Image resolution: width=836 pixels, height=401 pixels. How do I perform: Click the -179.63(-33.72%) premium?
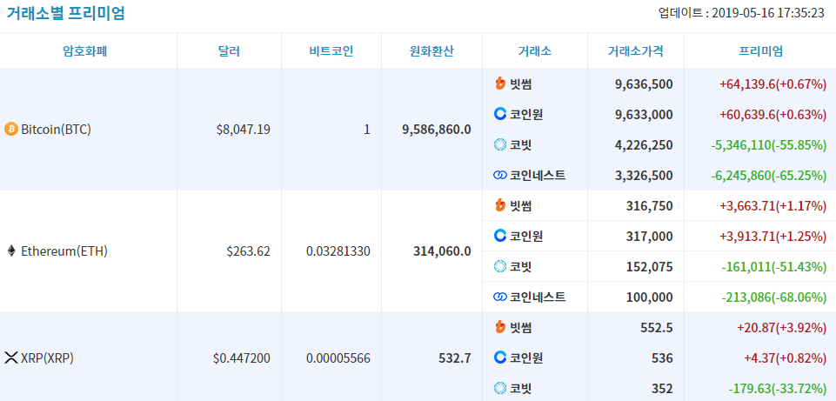tap(778, 389)
